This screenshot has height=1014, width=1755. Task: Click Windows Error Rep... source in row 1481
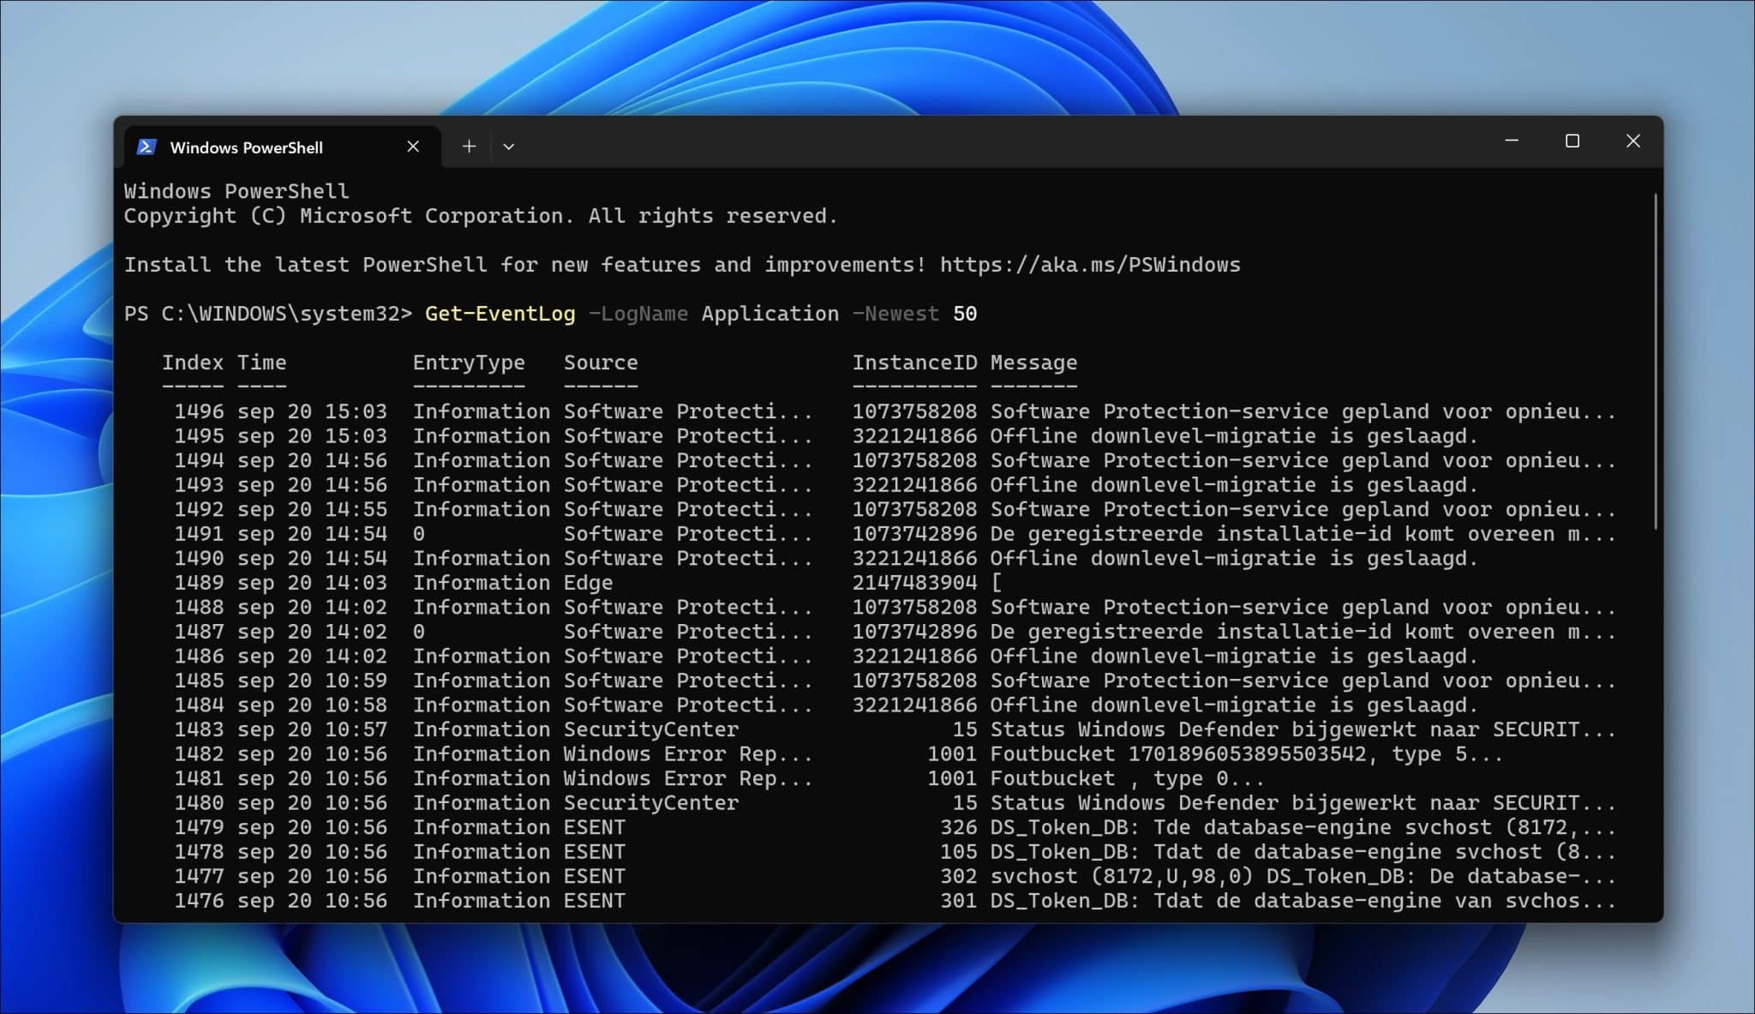pyautogui.click(x=688, y=778)
